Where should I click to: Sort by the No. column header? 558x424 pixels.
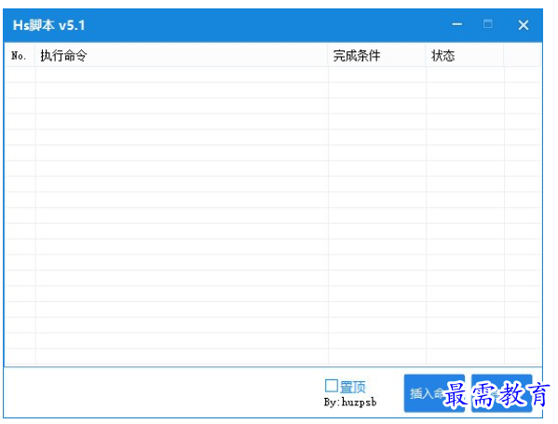(20, 56)
